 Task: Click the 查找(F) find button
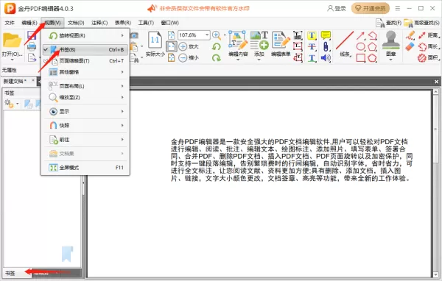pos(388,23)
